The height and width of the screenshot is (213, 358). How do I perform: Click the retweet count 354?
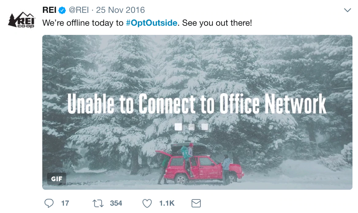[116, 203]
